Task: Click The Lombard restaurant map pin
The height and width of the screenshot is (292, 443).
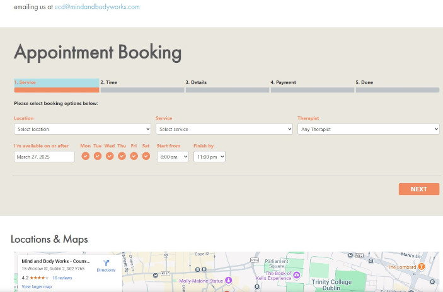Action: pyautogui.click(x=421, y=267)
